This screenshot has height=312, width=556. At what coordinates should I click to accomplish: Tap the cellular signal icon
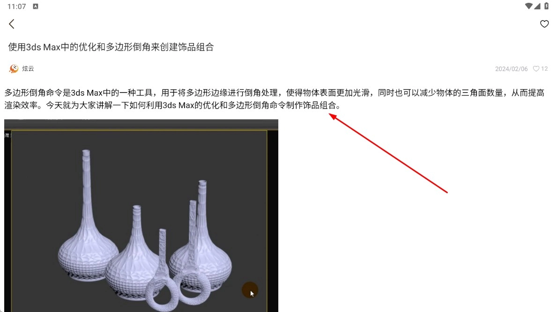pos(537,6)
